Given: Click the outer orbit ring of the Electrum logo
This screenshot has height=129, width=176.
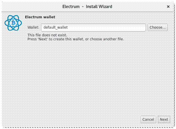Looking at the screenshot, I should click(x=6, y=23).
